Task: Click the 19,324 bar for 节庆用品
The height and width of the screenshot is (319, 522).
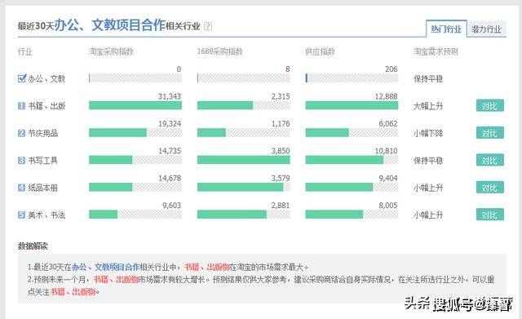Action: coord(135,133)
